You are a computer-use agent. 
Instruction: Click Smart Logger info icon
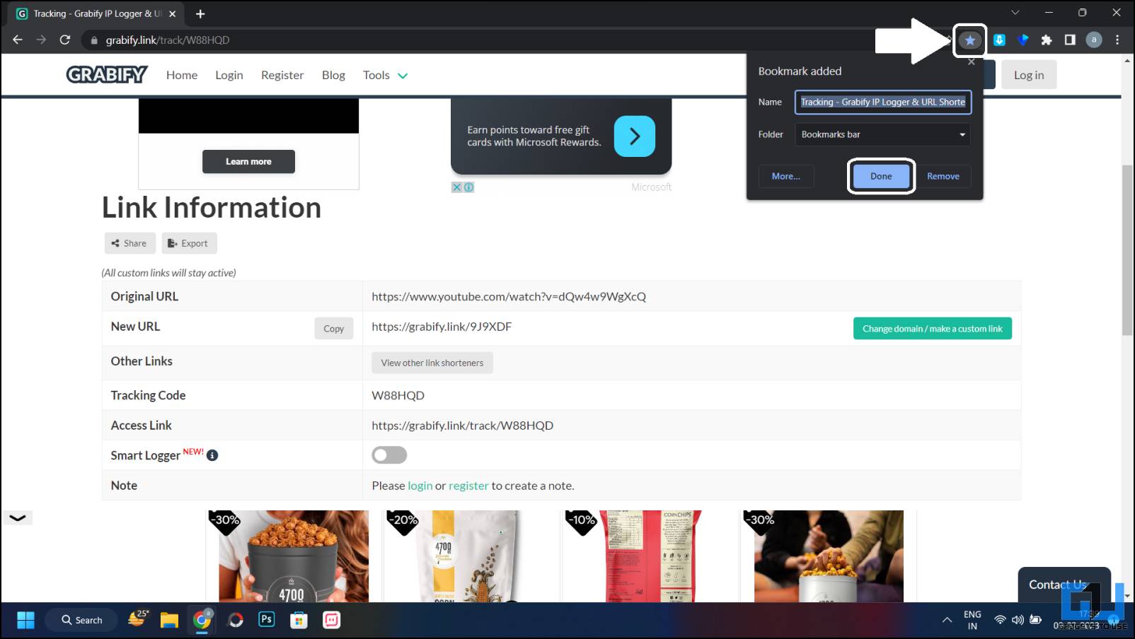click(212, 455)
